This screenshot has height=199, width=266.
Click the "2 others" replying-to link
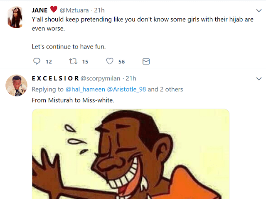pyautogui.click(x=171, y=89)
